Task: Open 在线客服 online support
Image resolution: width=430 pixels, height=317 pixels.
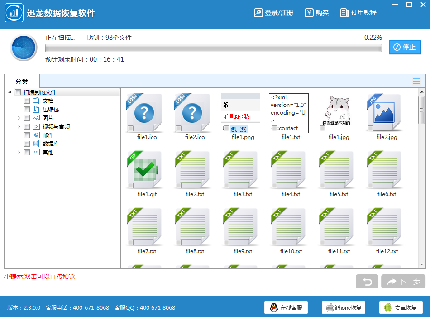Action: coord(286,308)
